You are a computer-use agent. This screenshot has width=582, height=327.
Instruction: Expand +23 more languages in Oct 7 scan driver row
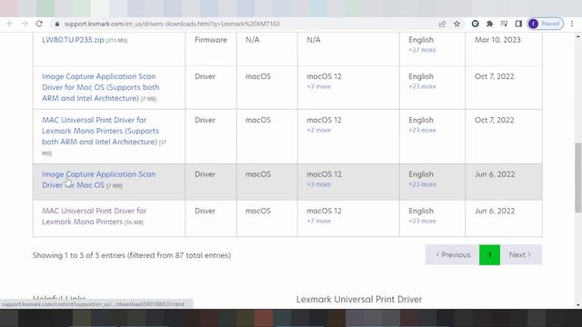422,86
